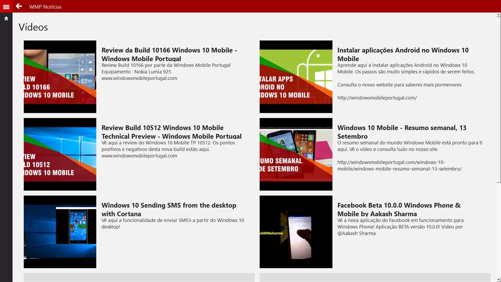
Task: Click www.windowsmobileportugal.com under Build 10166 review
Action: (139, 78)
